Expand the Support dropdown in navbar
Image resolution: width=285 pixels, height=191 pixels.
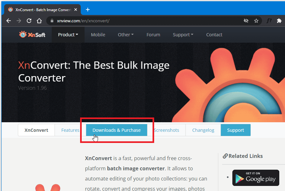tap(183, 35)
